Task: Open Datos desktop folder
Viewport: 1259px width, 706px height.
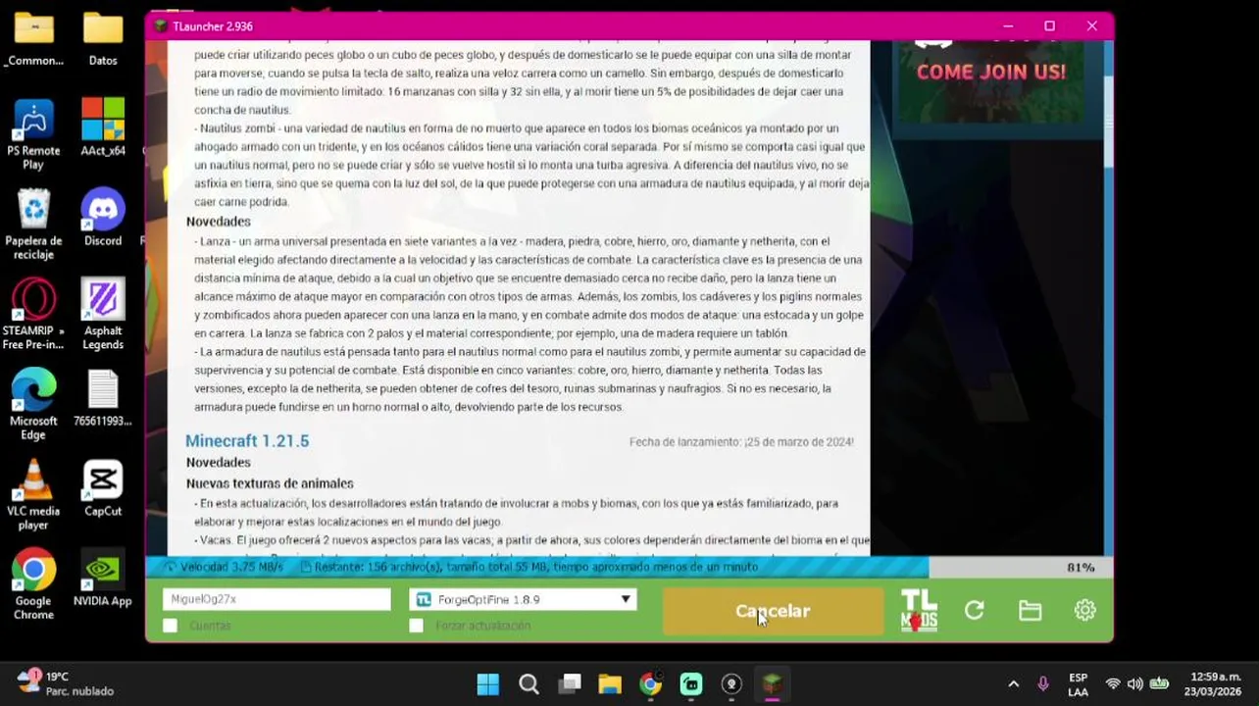Action: click(x=103, y=39)
